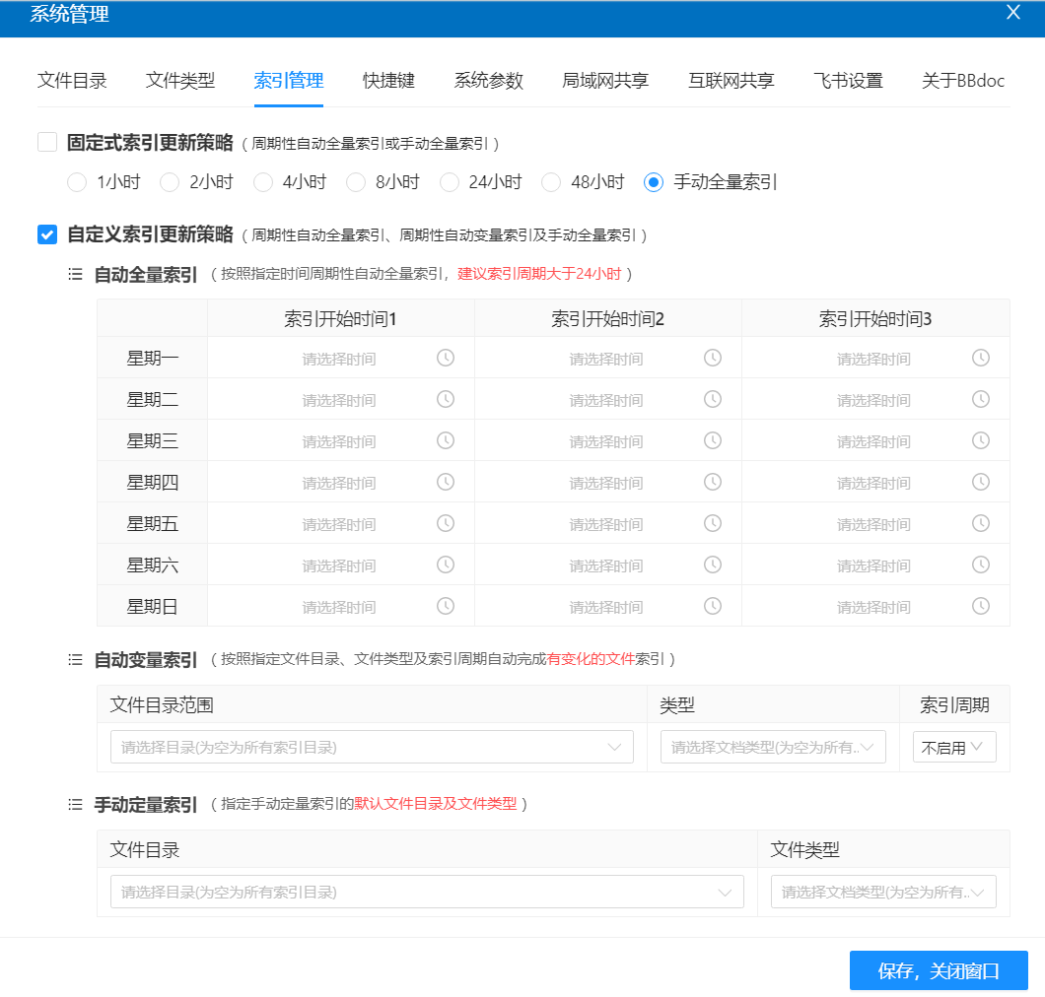This screenshot has width=1045, height=997.
Task: Go to 局域网共享 tab
Action: click(605, 81)
